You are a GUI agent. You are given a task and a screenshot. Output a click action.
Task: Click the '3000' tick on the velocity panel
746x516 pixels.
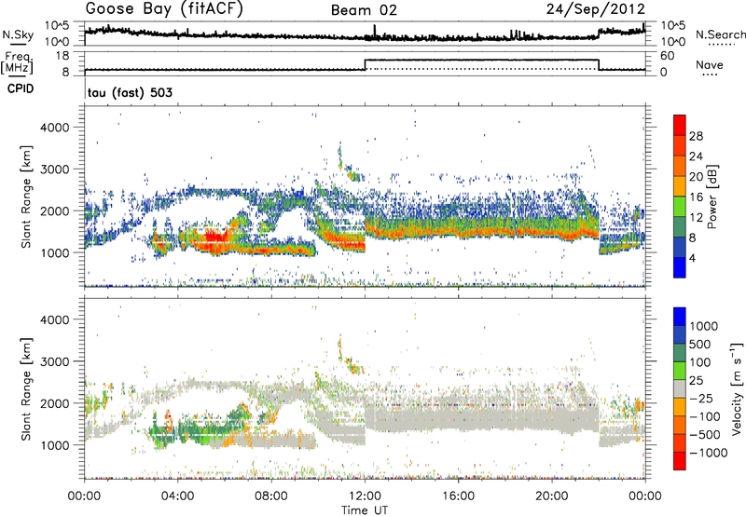(55, 361)
